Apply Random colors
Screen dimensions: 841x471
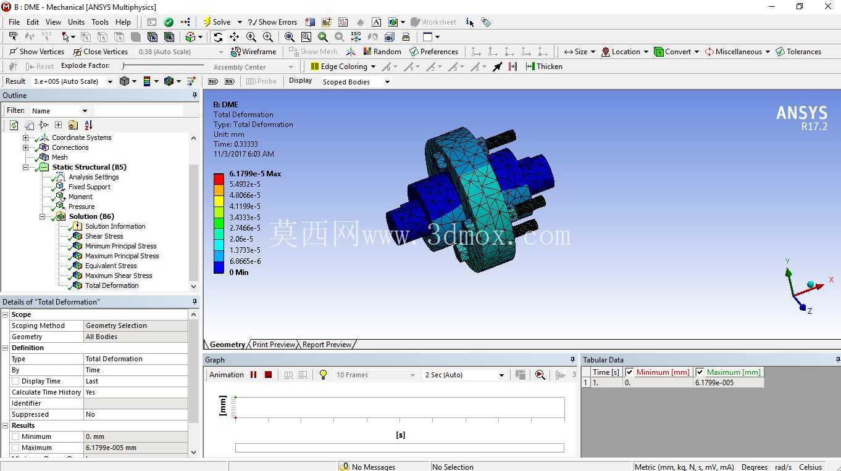pos(382,52)
